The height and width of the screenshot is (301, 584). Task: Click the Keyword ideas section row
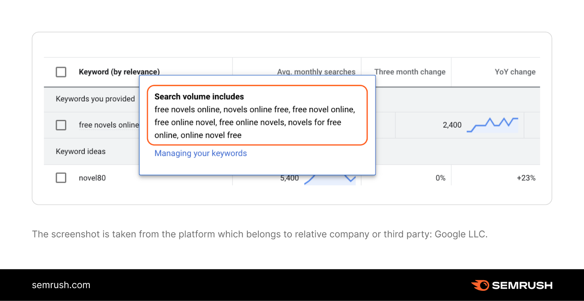(x=81, y=151)
